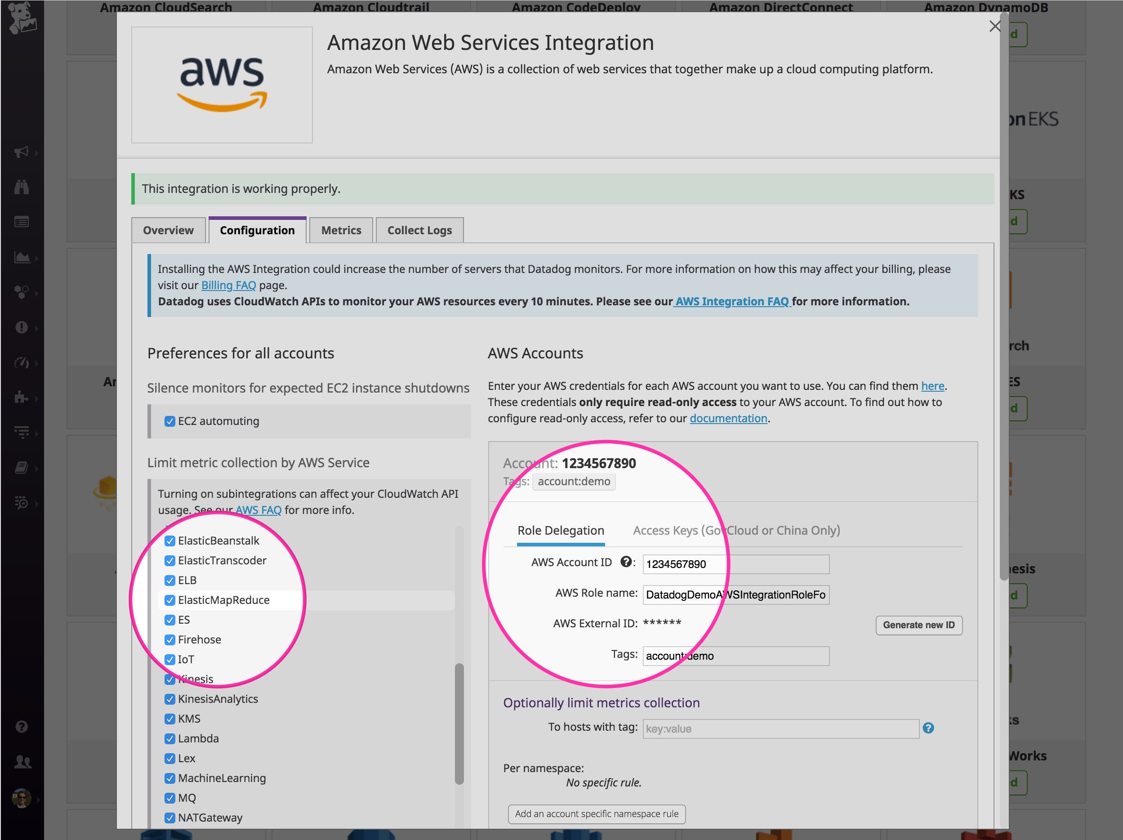Expand the Monitors sidebar submenu chevron
The height and width of the screenshot is (840, 1123).
click(36, 327)
